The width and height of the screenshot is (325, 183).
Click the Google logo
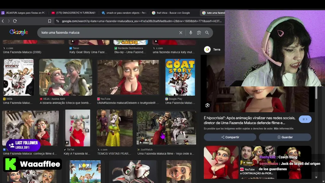click(19, 32)
